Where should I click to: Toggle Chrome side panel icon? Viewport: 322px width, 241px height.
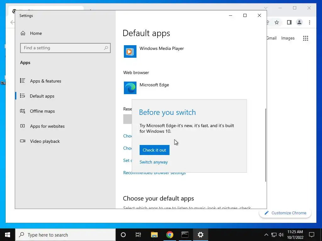coord(289,22)
